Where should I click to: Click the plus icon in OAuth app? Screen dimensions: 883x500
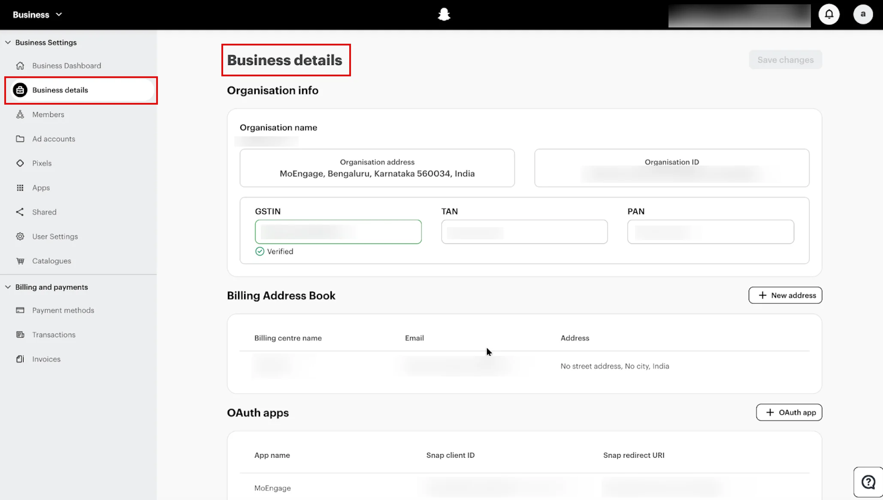(x=770, y=413)
